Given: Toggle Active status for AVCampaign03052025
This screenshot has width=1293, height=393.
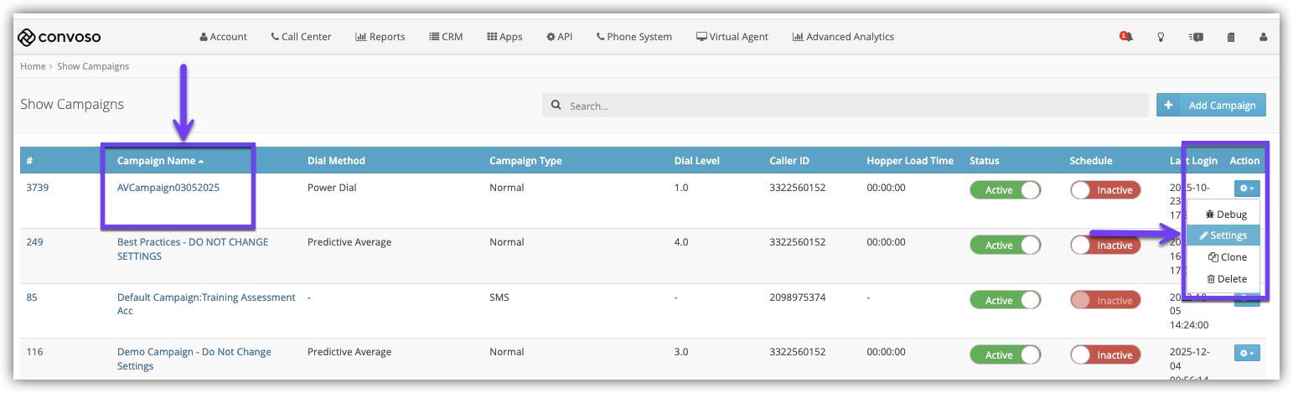Looking at the screenshot, I should [x=1005, y=190].
